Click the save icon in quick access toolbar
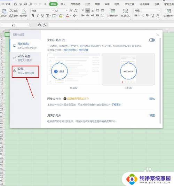Screen dimensions: 174x186 pos(16,4)
